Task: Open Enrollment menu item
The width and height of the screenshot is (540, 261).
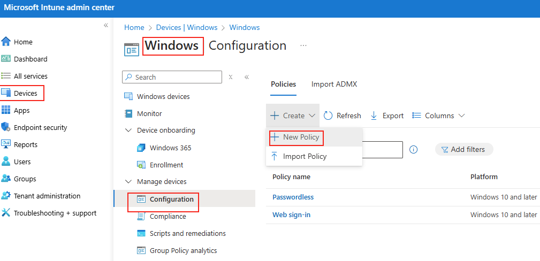Action: pyautogui.click(x=166, y=165)
